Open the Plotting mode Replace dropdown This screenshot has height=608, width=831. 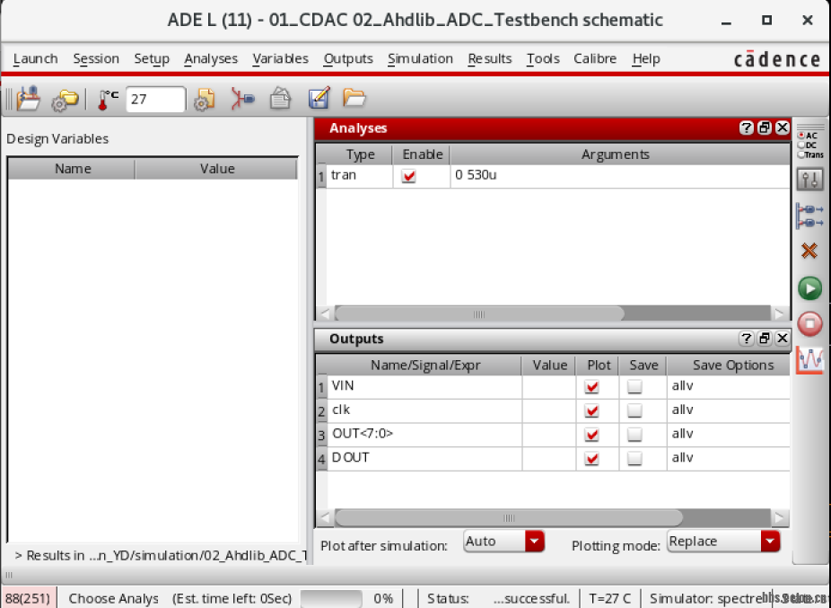[x=723, y=542]
